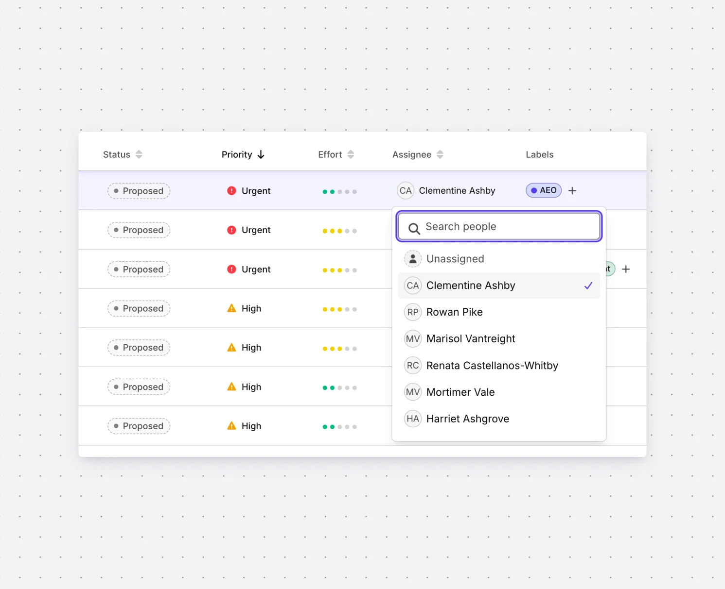Click the red Urgent icon in second row
Viewport: 725px width, 589px height.
(231, 230)
